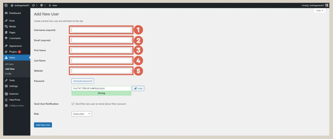
Task: Click into the Username field
Action: tap(101, 30)
